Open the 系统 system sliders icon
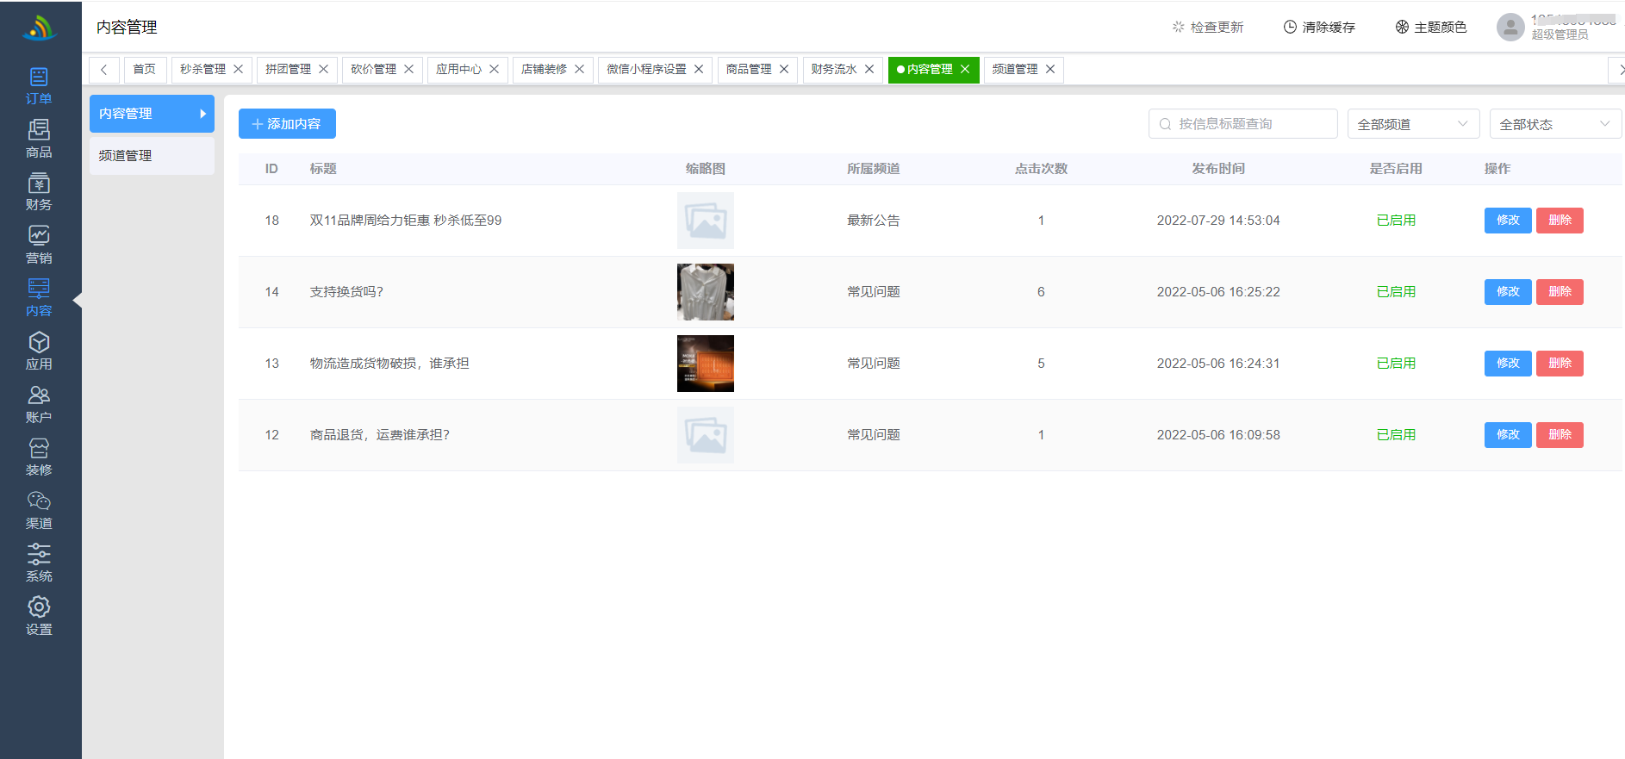The height and width of the screenshot is (759, 1625). coord(39,563)
